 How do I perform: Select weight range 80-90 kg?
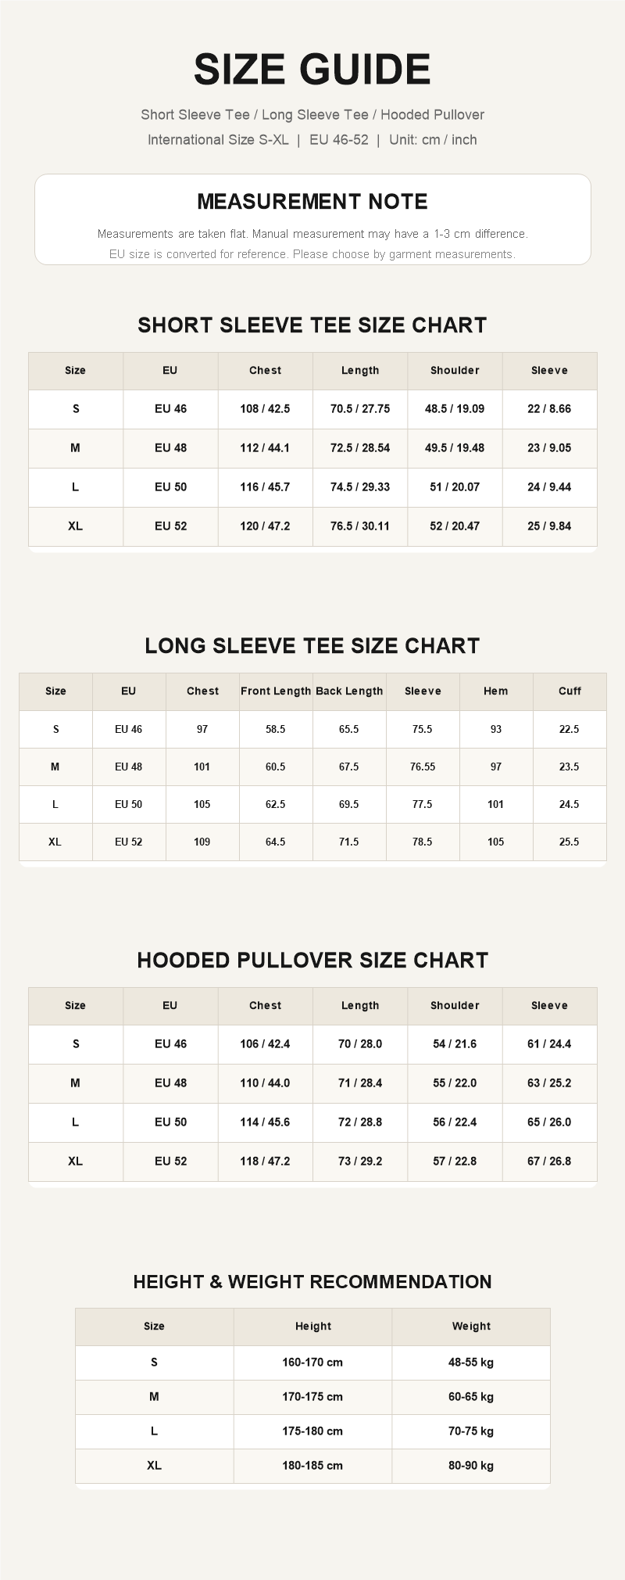[471, 1466]
